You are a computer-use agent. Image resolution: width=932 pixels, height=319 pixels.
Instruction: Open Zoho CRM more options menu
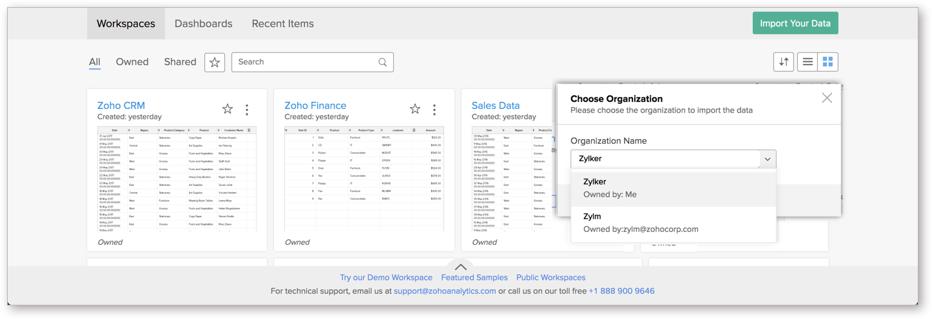point(247,110)
